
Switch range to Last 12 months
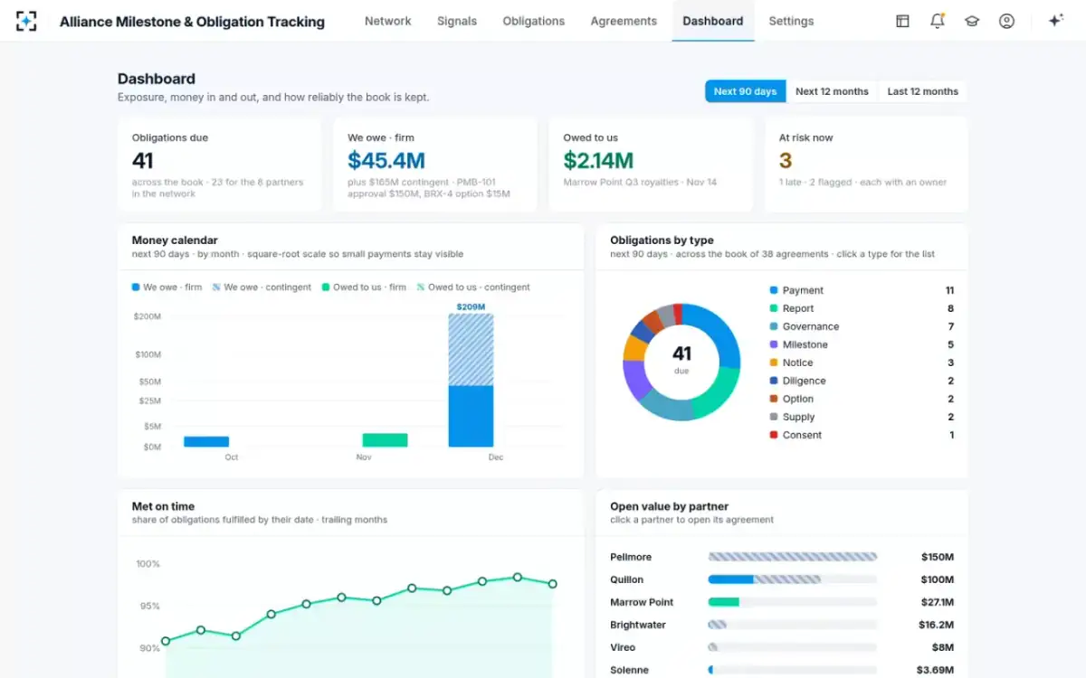pyautogui.click(x=922, y=91)
